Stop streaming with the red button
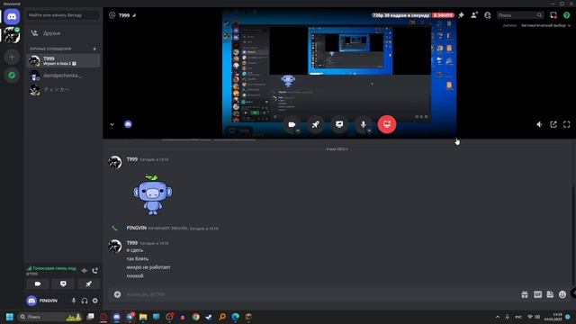Image resolution: width=576 pixels, height=324 pixels. (387, 124)
